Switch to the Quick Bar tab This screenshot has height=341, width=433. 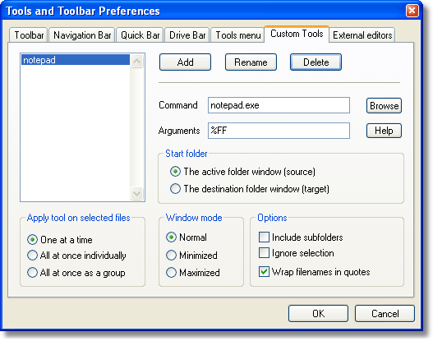pos(140,35)
